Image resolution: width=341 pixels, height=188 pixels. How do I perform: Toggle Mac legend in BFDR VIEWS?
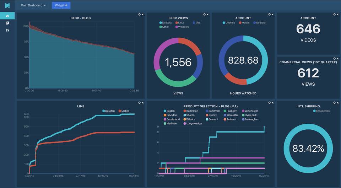[x=196, y=23]
